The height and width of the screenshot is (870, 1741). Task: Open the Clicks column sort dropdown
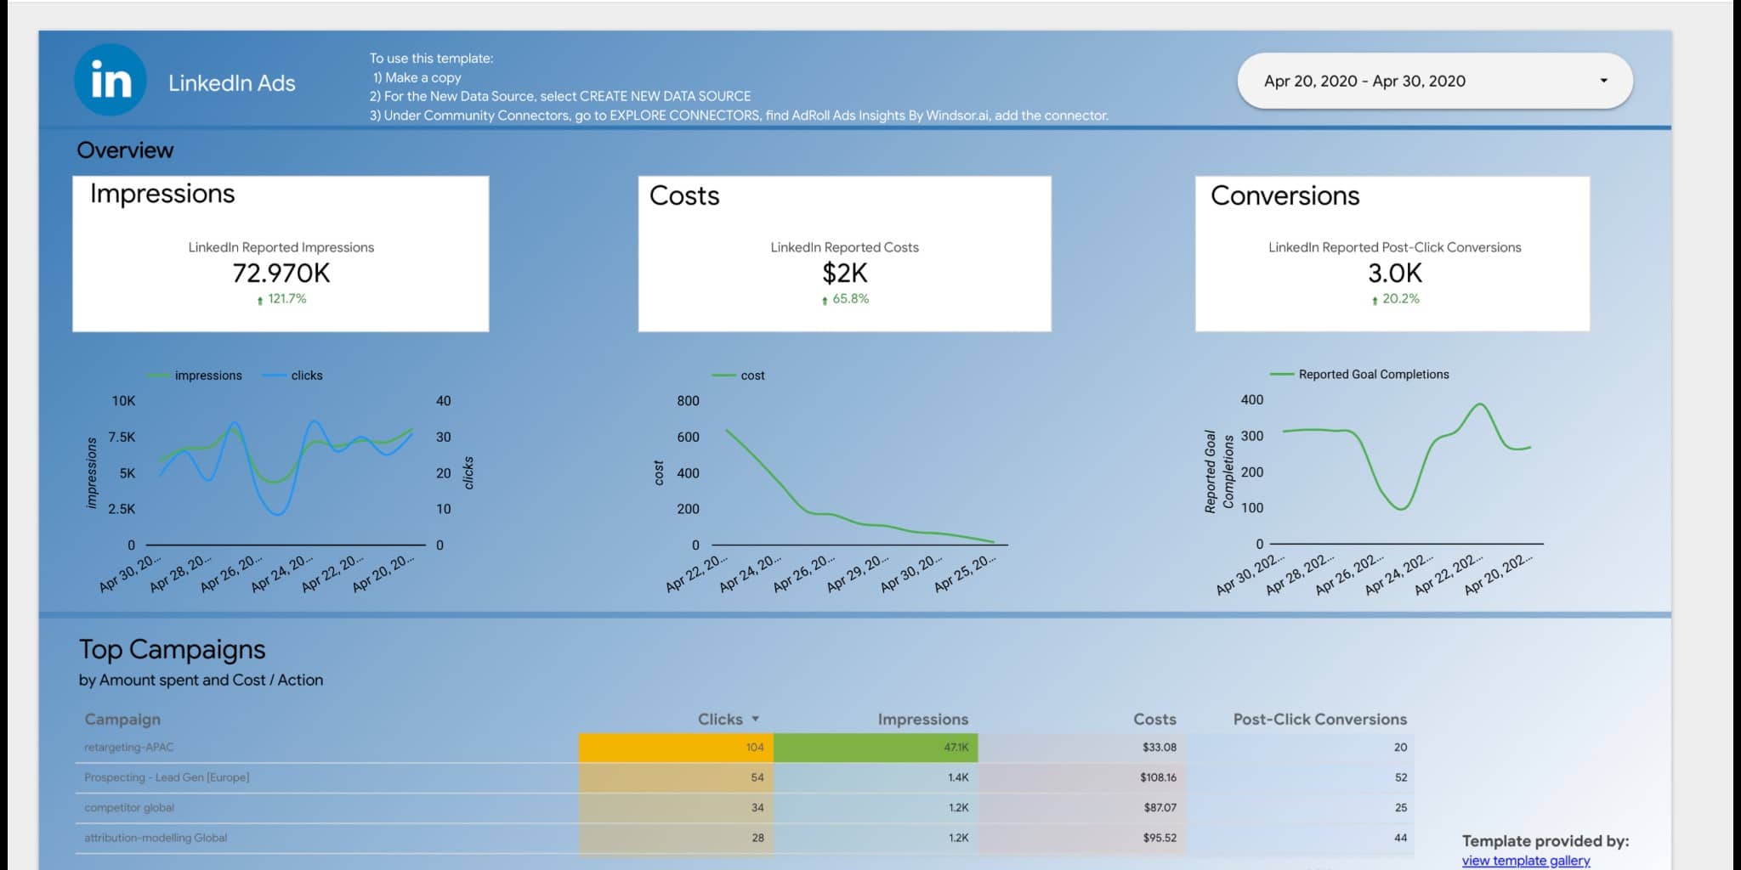[x=755, y=719]
